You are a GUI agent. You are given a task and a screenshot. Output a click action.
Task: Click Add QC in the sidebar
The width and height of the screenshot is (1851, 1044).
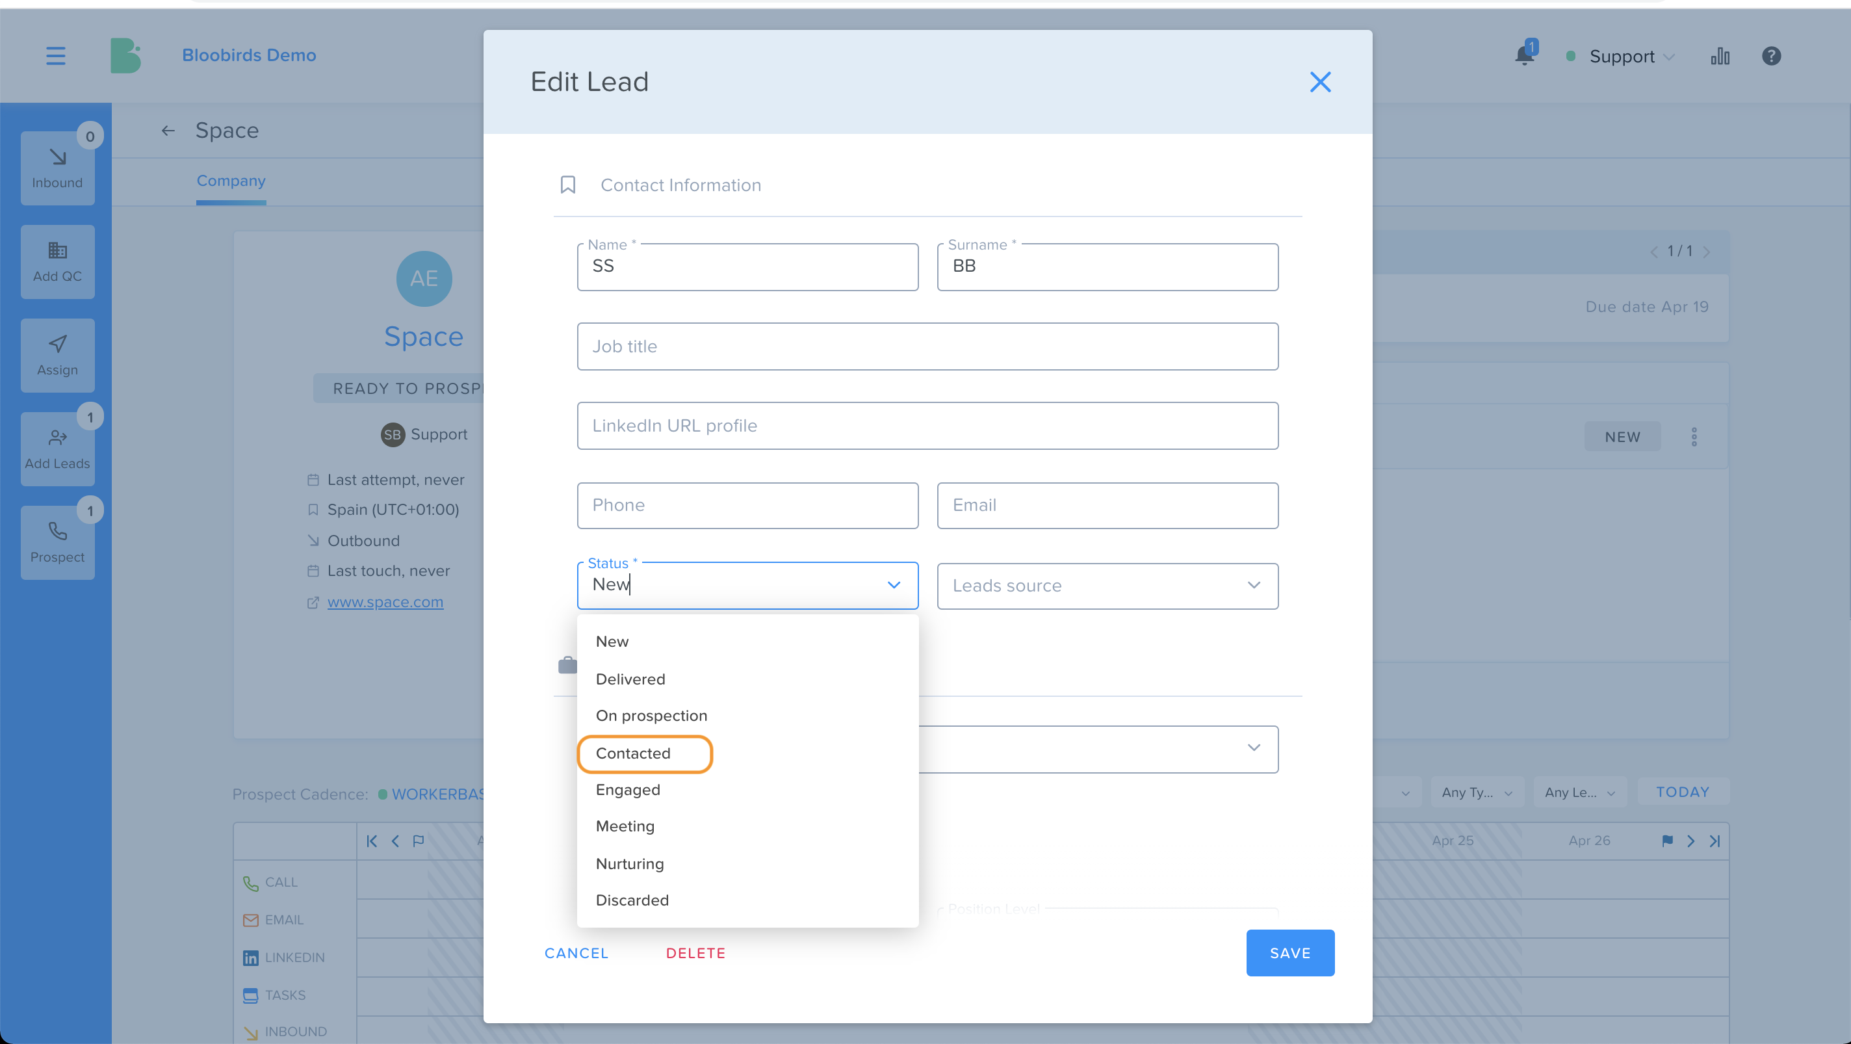57,261
